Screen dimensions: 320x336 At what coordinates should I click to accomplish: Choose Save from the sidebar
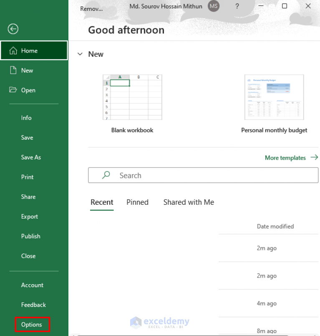coord(27,137)
